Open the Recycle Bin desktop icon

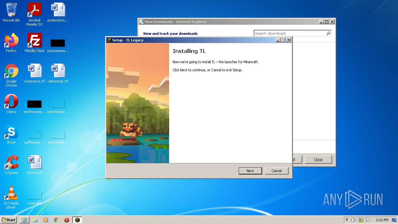pyautogui.click(x=11, y=12)
